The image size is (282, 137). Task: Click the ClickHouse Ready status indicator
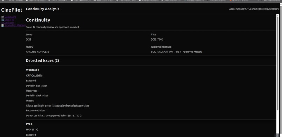[x=269, y=9]
